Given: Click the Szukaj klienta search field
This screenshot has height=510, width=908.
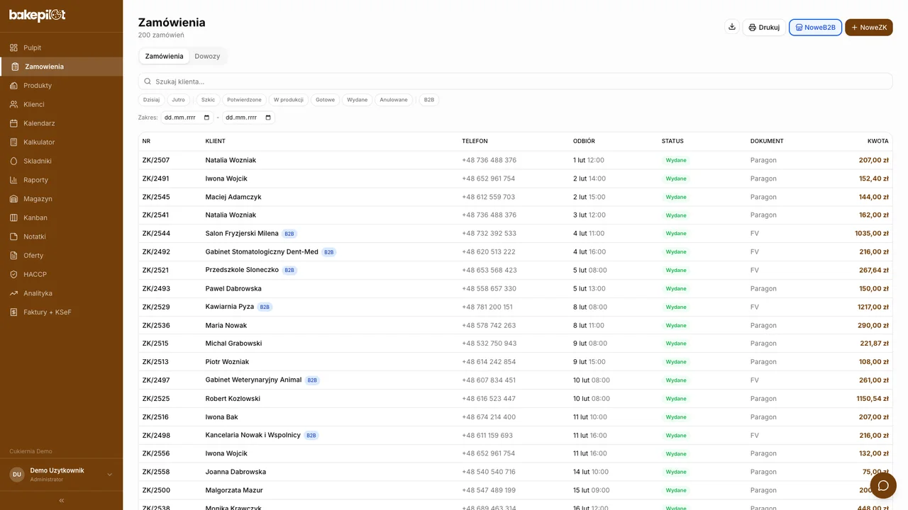Looking at the screenshot, I should pos(515,81).
